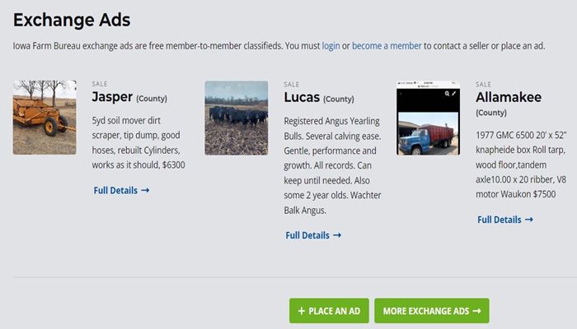This screenshot has height=329, width=577.
Task: Select the Allamakee county ad heading
Action: [x=509, y=97]
